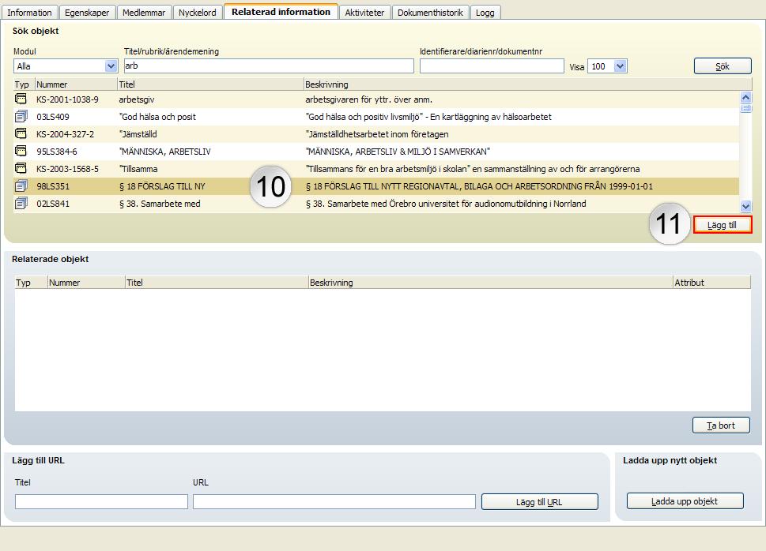Click type icon for row KS-2001-1038-9

pyautogui.click(x=21, y=99)
